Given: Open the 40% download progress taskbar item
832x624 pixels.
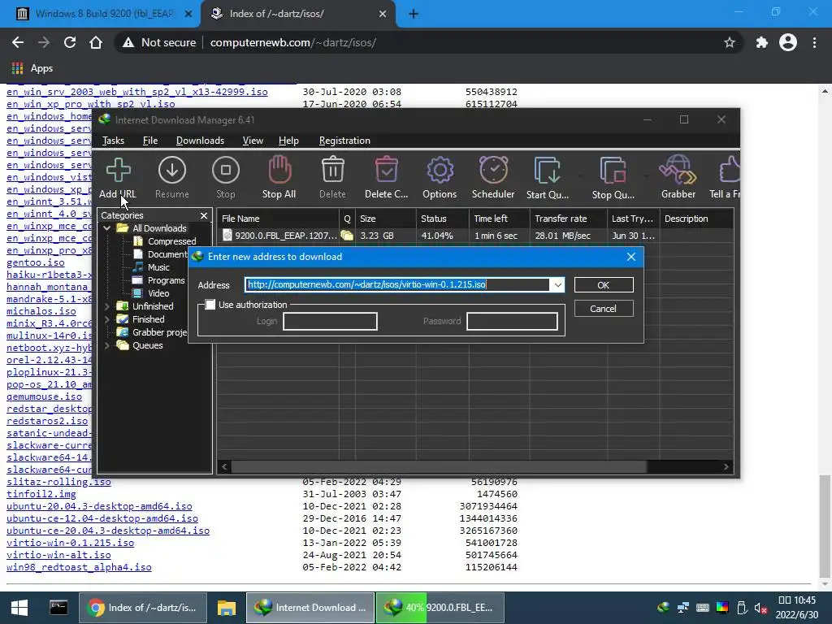Looking at the screenshot, I should (440, 608).
